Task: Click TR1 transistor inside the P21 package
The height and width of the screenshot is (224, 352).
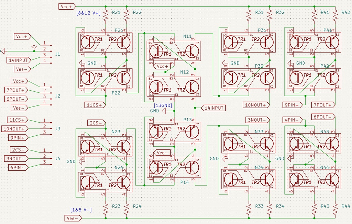Action: pos(88,42)
